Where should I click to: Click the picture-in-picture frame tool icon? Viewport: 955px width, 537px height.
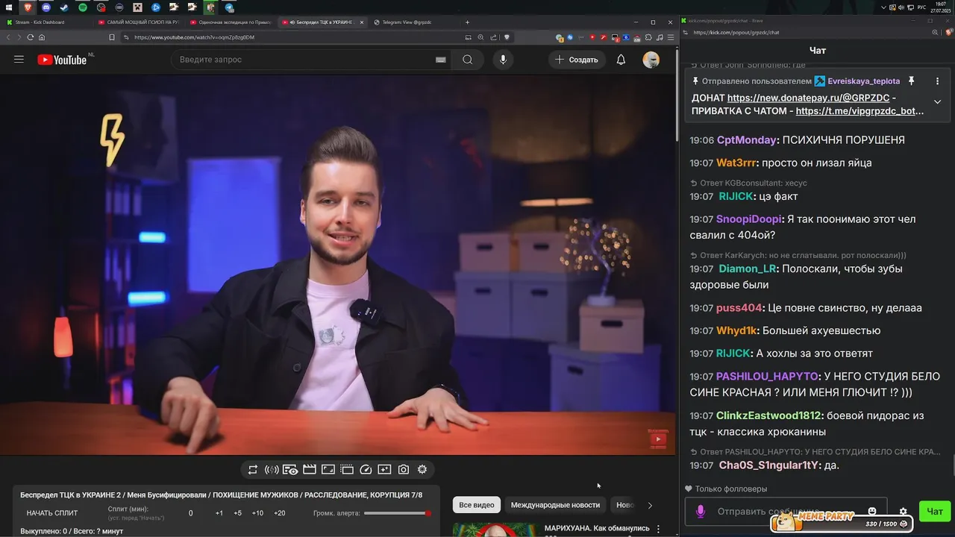[328, 469]
